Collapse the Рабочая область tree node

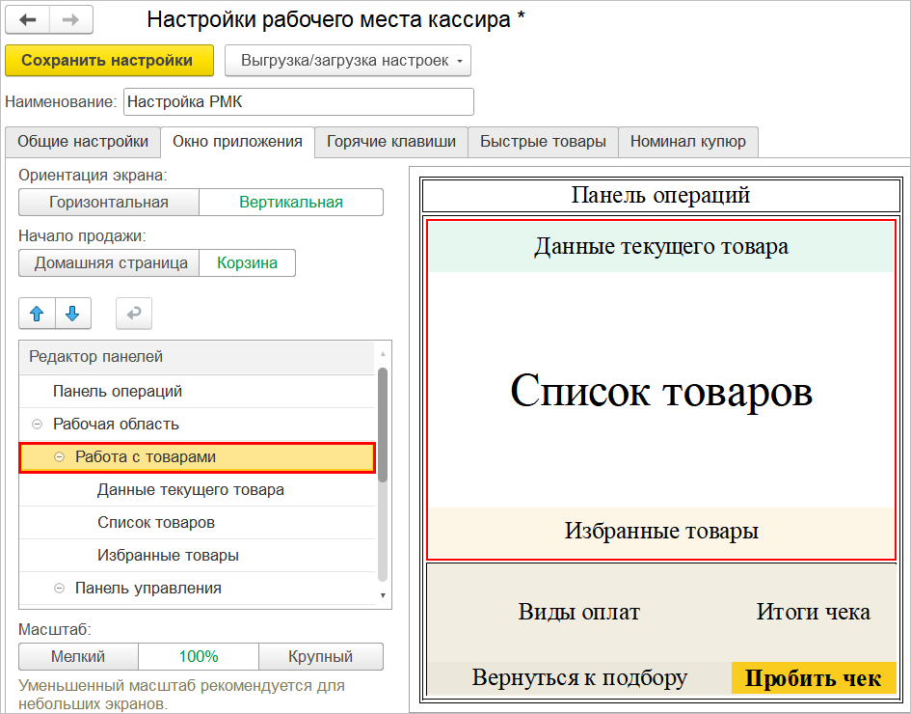point(38,425)
